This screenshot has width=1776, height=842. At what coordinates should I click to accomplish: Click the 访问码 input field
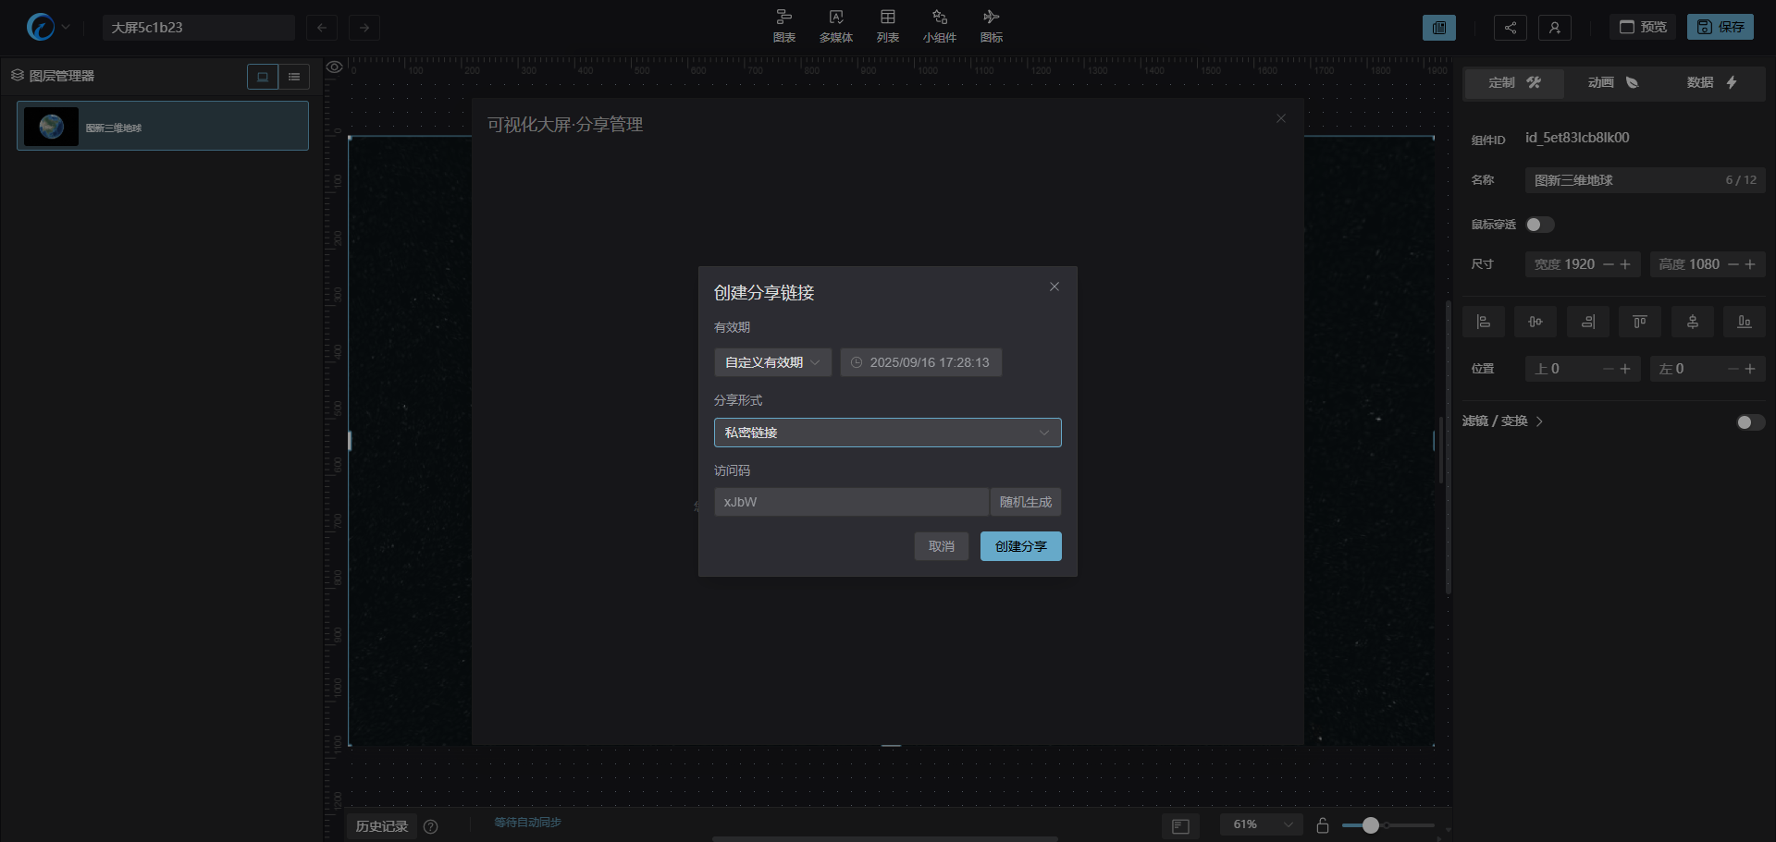click(851, 502)
